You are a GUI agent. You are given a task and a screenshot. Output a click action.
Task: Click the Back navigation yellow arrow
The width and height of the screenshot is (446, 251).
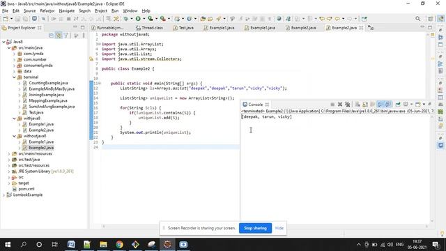(337, 19)
